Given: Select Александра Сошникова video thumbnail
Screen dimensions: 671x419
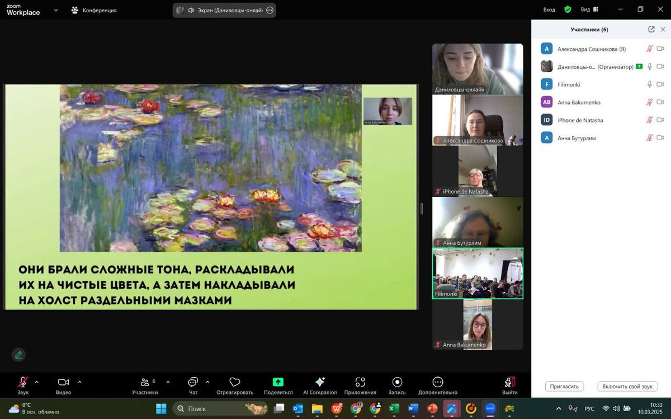Looking at the screenshot, I should (478, 120).
